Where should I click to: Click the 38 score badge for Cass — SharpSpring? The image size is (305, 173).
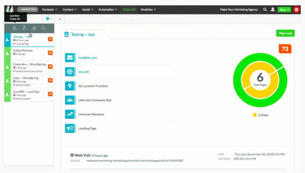50,80
